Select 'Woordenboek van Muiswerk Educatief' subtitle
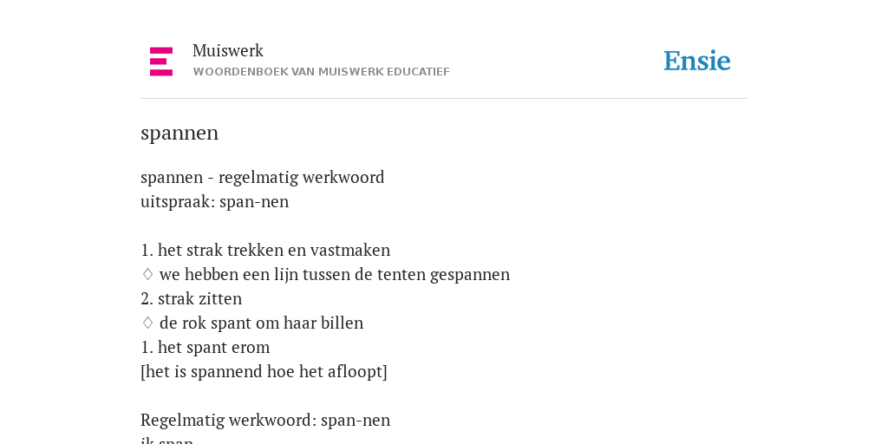The width and height of the screenshot is (888, 444). coord(321,72)
